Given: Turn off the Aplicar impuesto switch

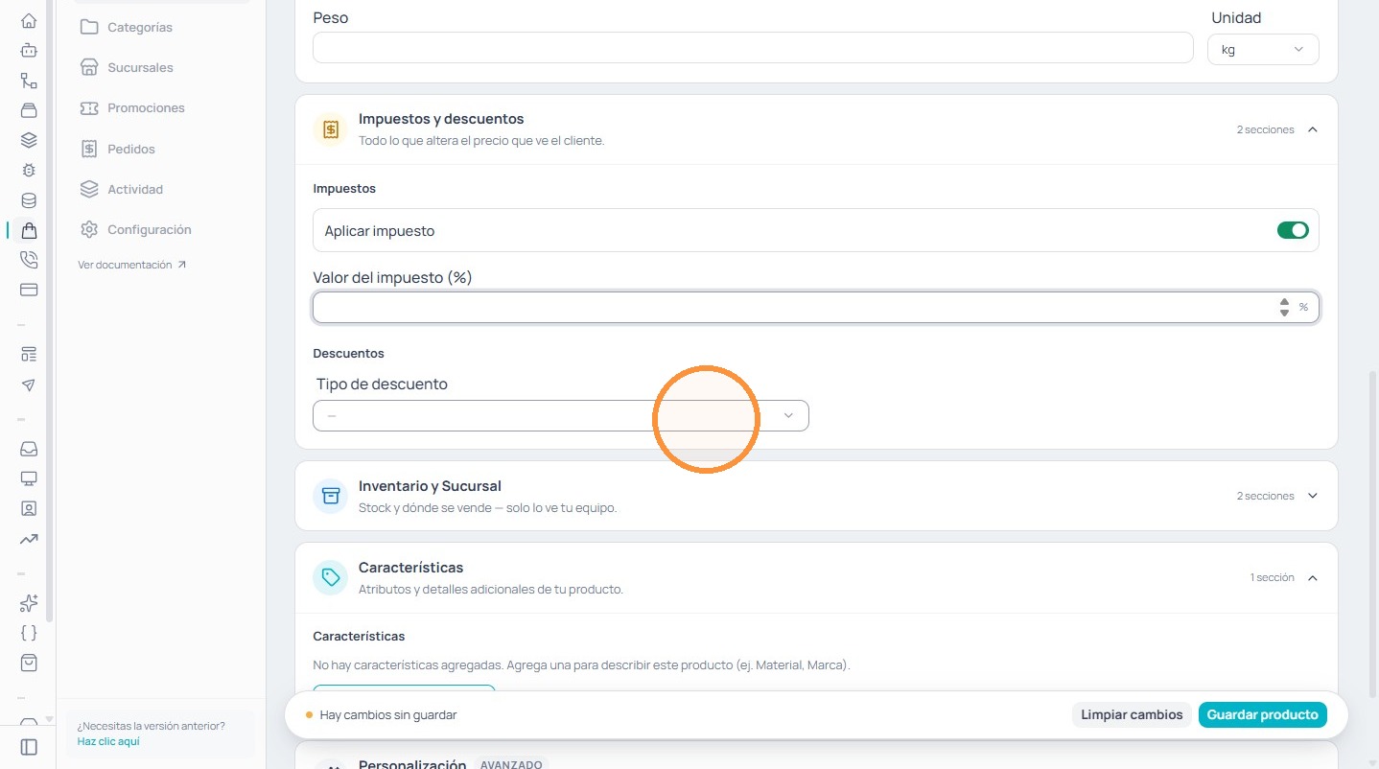Looking at the screenshot, I should (x=1293, y=230).
